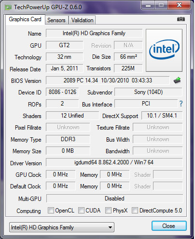Click the BIOS save chip icon

tap(177, 80)
